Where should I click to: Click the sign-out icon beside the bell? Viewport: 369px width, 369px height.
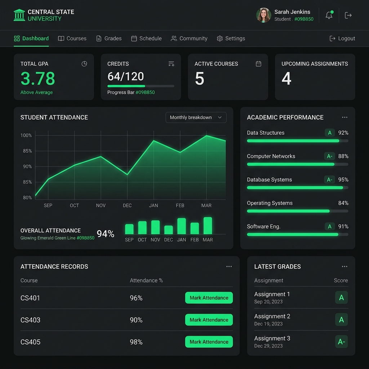coord(348,15)
